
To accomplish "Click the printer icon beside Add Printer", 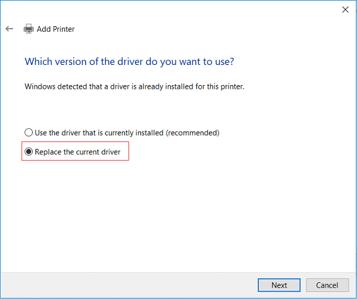I will (x=29, y=29).
